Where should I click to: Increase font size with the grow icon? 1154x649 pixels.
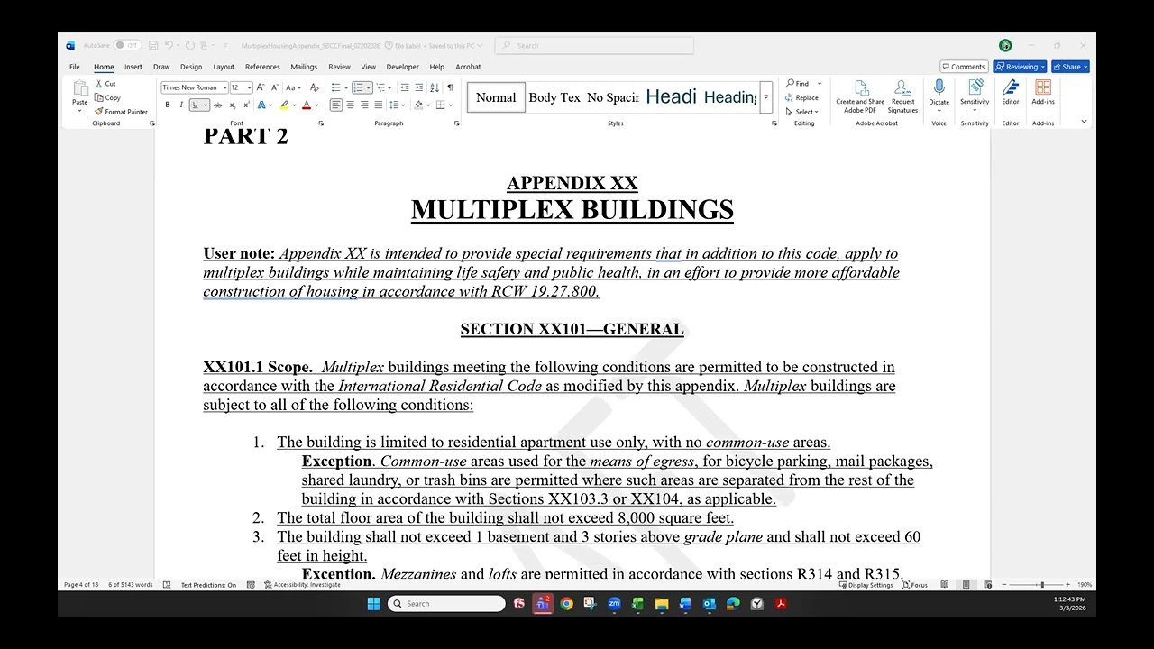pyautogui.click(x=261, y=87)
